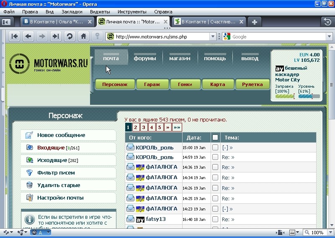Open the Гонки section

pyautogui.click(x=185, y=84)
